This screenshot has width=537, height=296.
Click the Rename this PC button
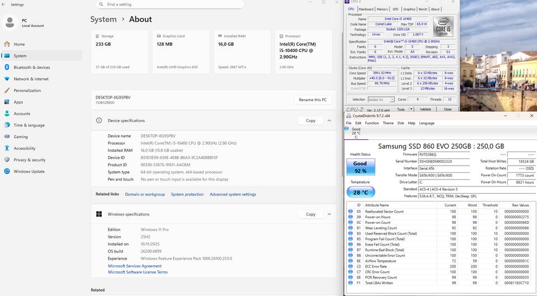click(313, 100)
